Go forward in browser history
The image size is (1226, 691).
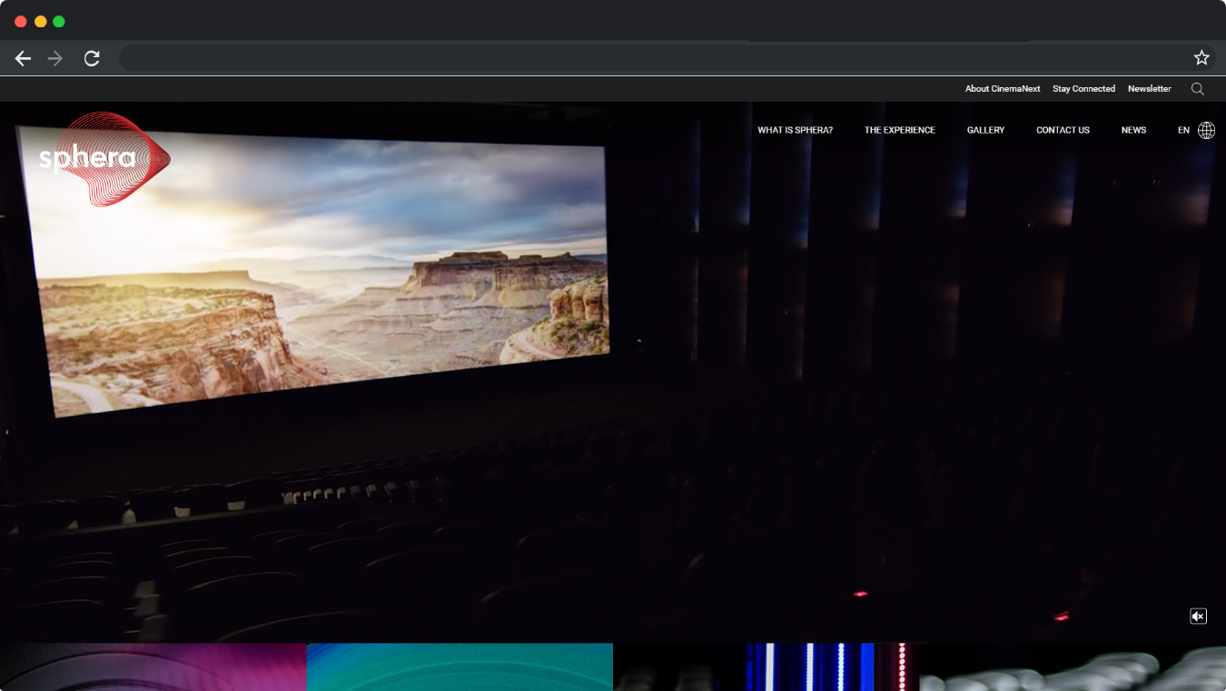pyautogui.click(x=55, y=58)
